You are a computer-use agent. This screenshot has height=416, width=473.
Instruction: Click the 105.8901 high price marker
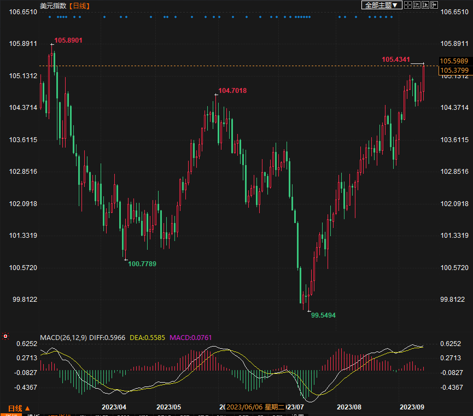point(68,40)
